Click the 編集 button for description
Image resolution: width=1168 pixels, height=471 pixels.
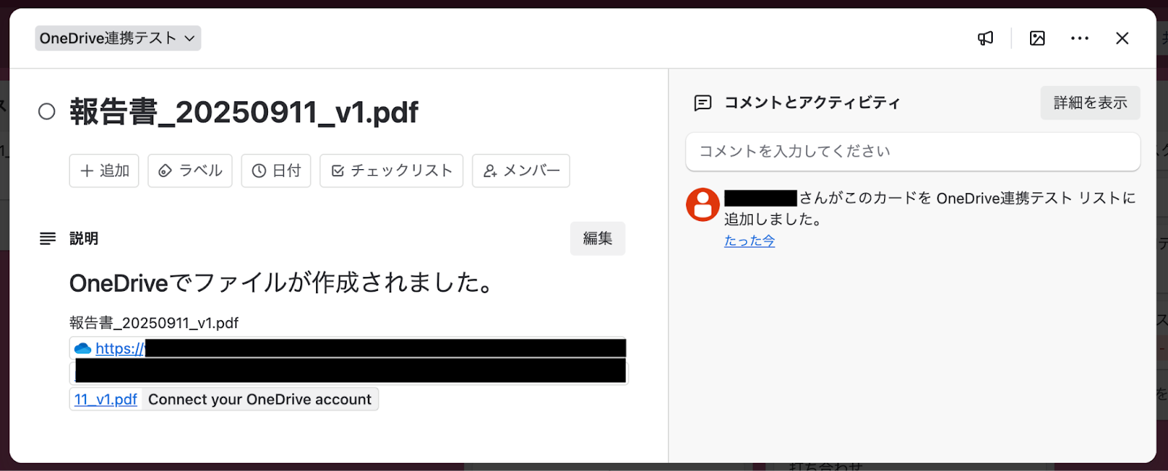click(597, 238)
